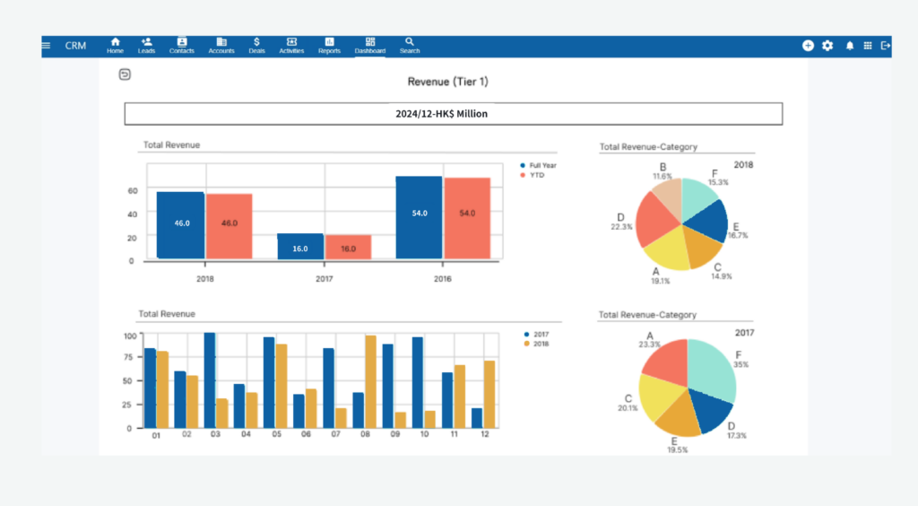Open the Contacts section
Viewport: 918px width, 506px height.
pyautogui.click(x=182, y=46)
